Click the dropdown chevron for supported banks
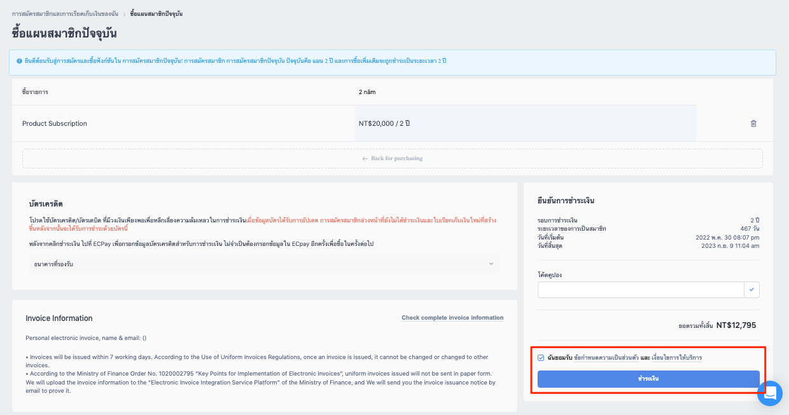Viewport: 789px width, 415px height. pos(491,264)
